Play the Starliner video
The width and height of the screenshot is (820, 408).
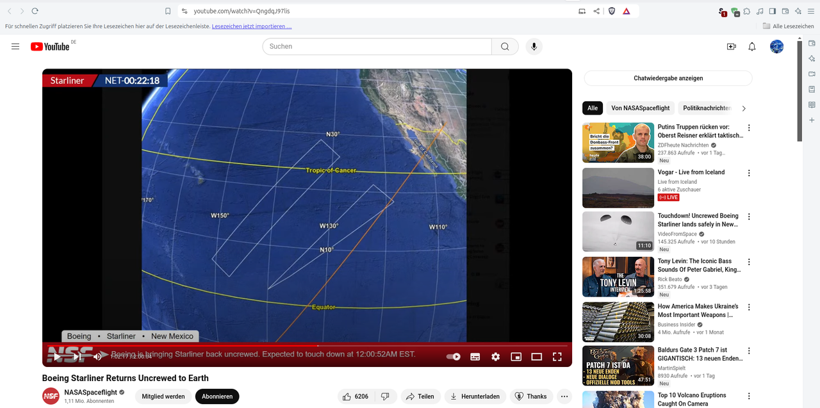tap(57, 357)
